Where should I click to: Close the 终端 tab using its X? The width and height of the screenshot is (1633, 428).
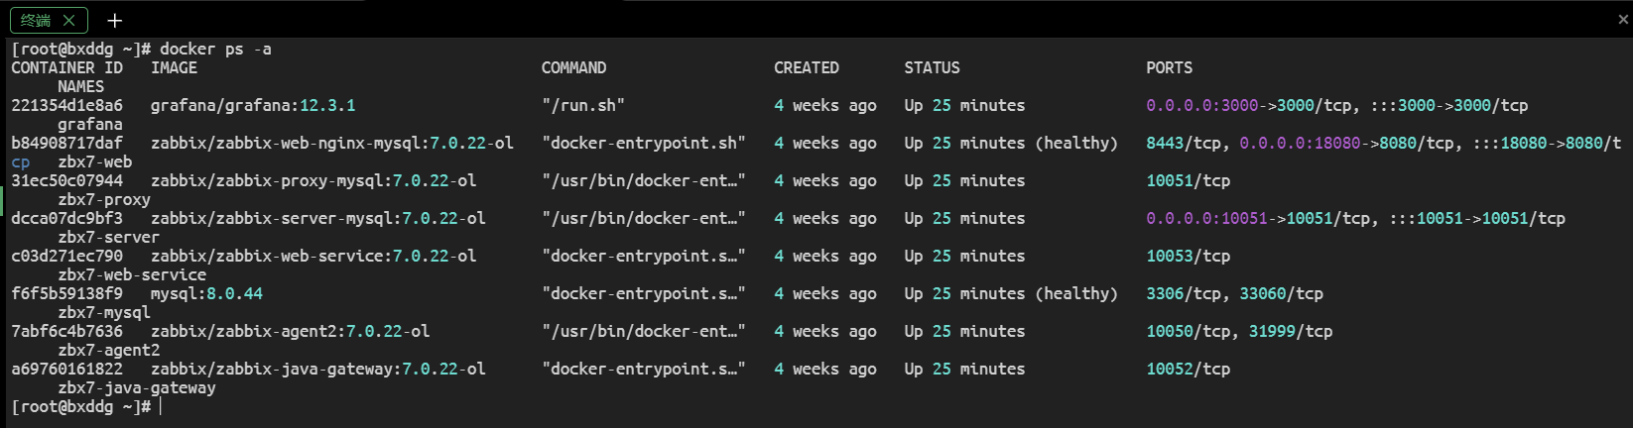[68, 20]
